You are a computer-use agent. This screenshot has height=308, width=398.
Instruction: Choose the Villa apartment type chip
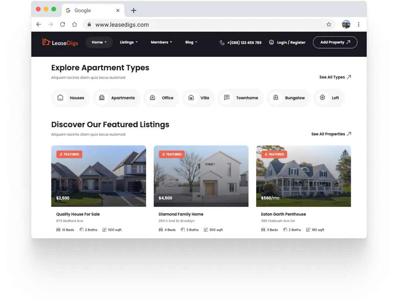(x=199, y=98)
